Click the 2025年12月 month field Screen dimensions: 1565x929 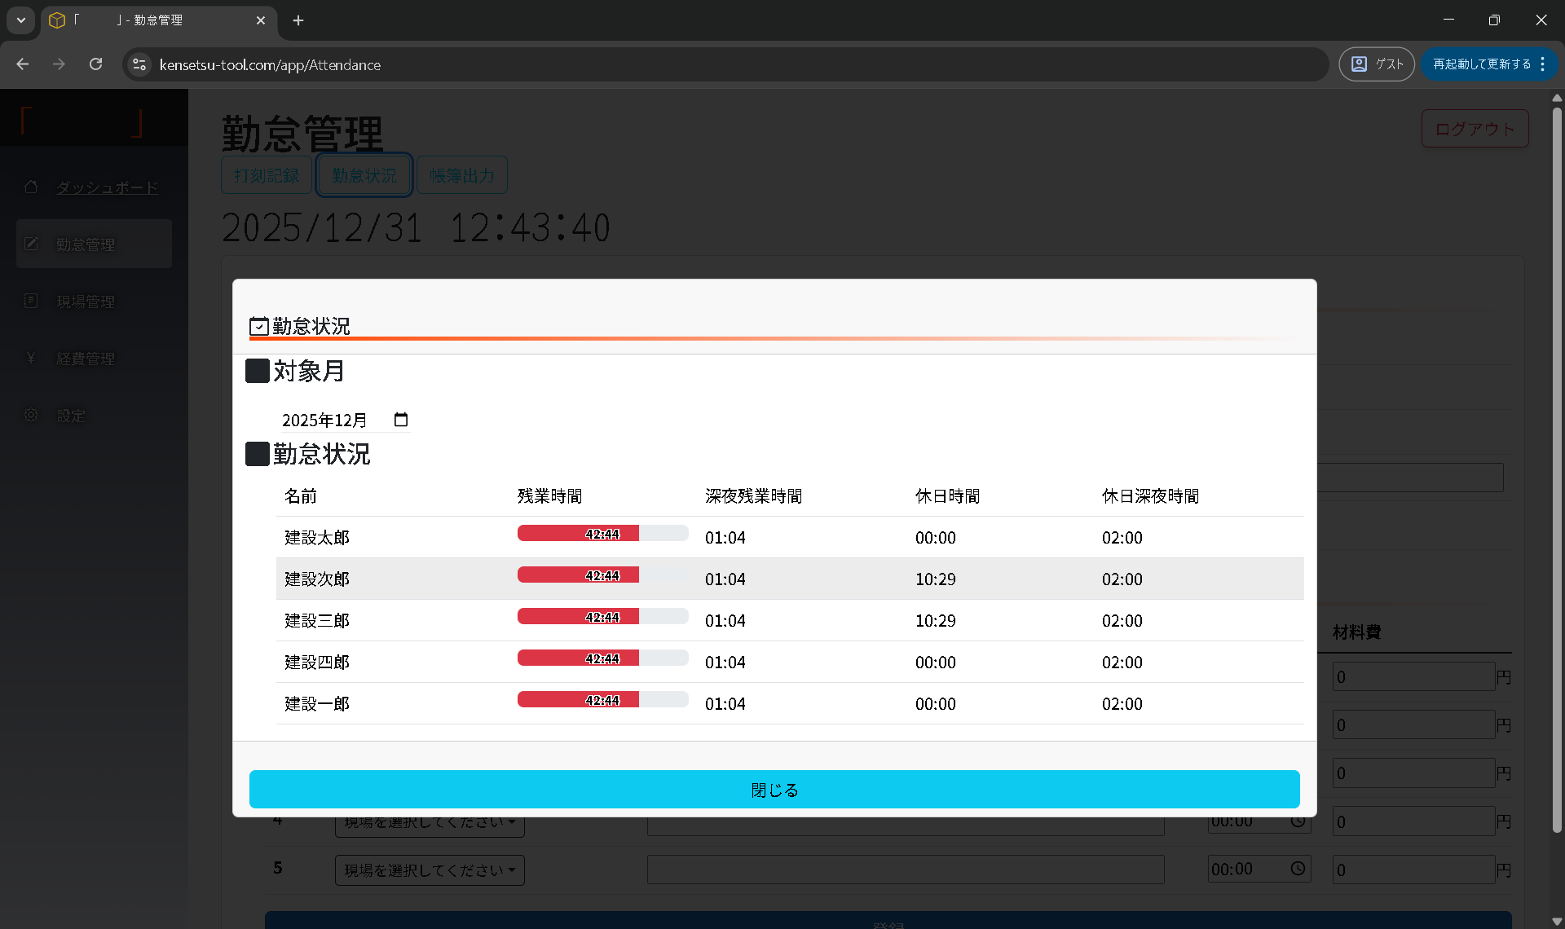pyautogui.click(x=326, y=420)
